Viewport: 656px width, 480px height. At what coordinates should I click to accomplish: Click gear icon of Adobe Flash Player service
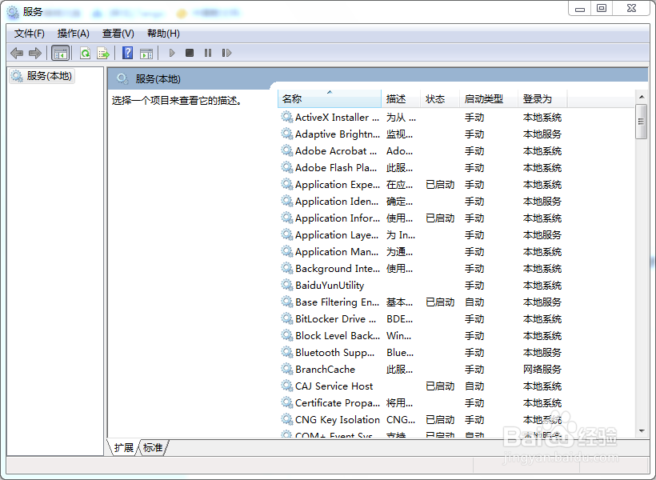tap(286, 167)
